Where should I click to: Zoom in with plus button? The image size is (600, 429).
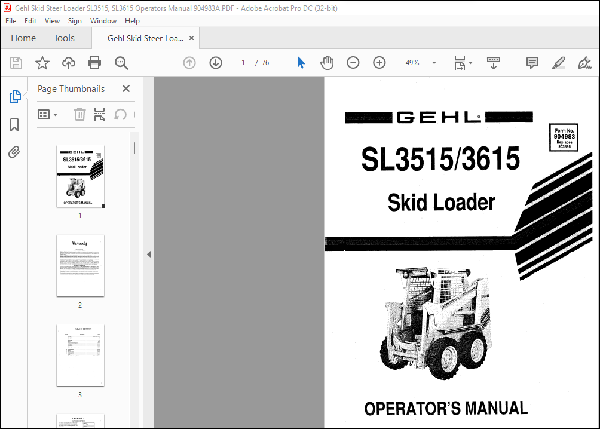(x=379, y=63)
